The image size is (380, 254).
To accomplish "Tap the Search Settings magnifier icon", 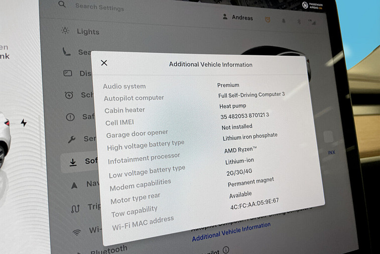I will click(x=62, y=5).
